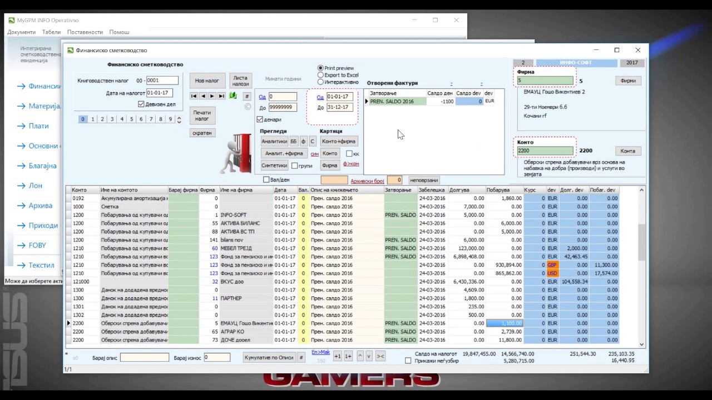
Task: Click Финансии arrow item in the back window
Action: [38, 86]
